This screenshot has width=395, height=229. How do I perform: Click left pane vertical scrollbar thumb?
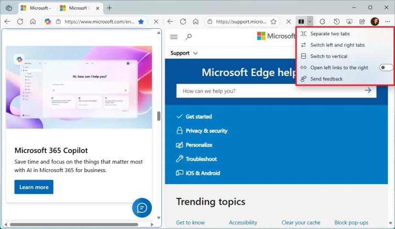(159, 116)
